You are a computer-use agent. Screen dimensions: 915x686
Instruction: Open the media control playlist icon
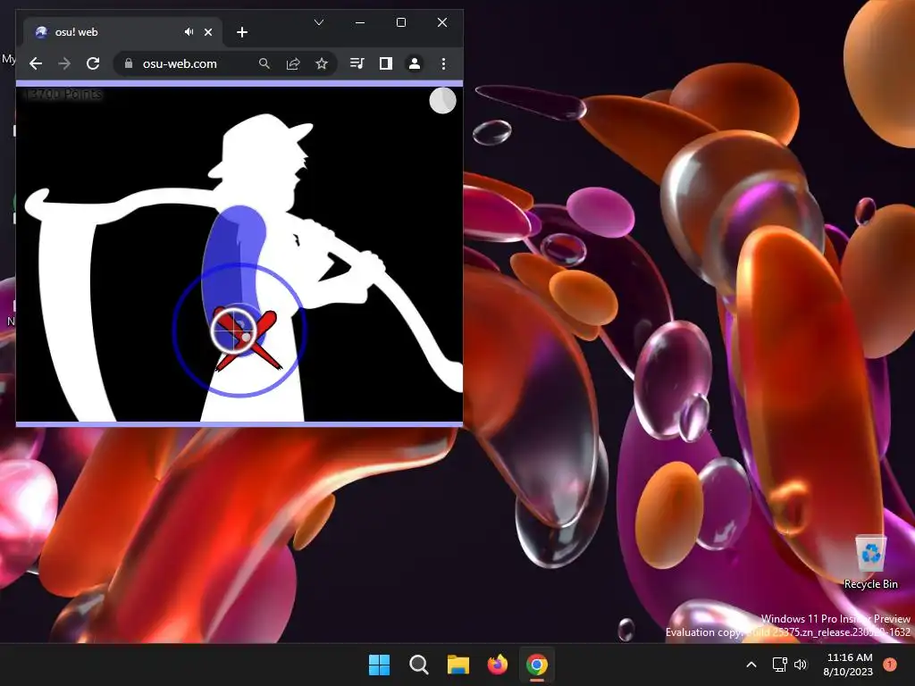(x=357, y=63)
